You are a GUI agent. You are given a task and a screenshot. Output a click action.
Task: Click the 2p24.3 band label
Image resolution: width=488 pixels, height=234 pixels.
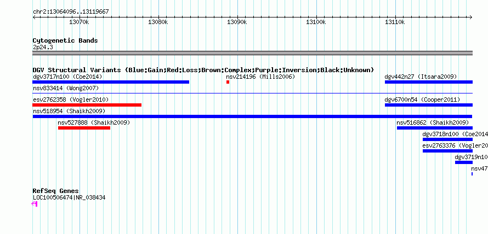(43, 47)
